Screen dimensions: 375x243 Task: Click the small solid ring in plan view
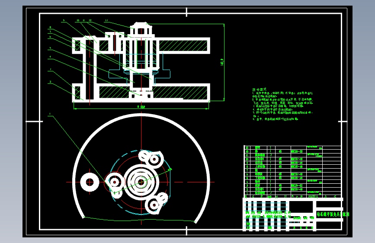click(90, 182)
